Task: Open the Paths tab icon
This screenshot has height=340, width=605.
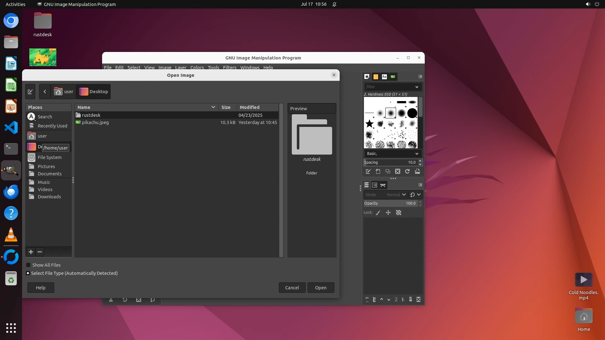Action: click(x=383, y=185)
